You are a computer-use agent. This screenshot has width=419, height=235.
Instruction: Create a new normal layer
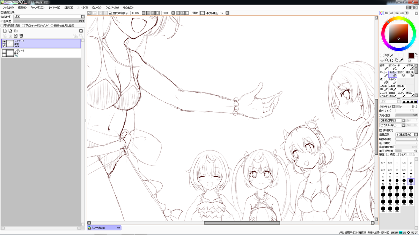5,31
